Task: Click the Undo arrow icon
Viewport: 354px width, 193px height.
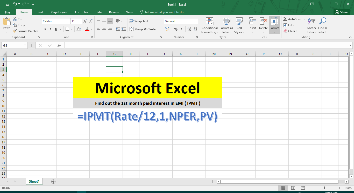Action: (x=15, y=4)
